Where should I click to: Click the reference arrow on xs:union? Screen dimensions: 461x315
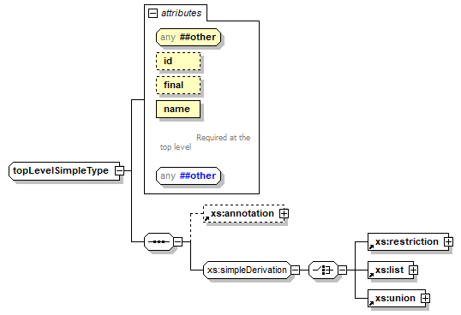(x=371, y=303)
